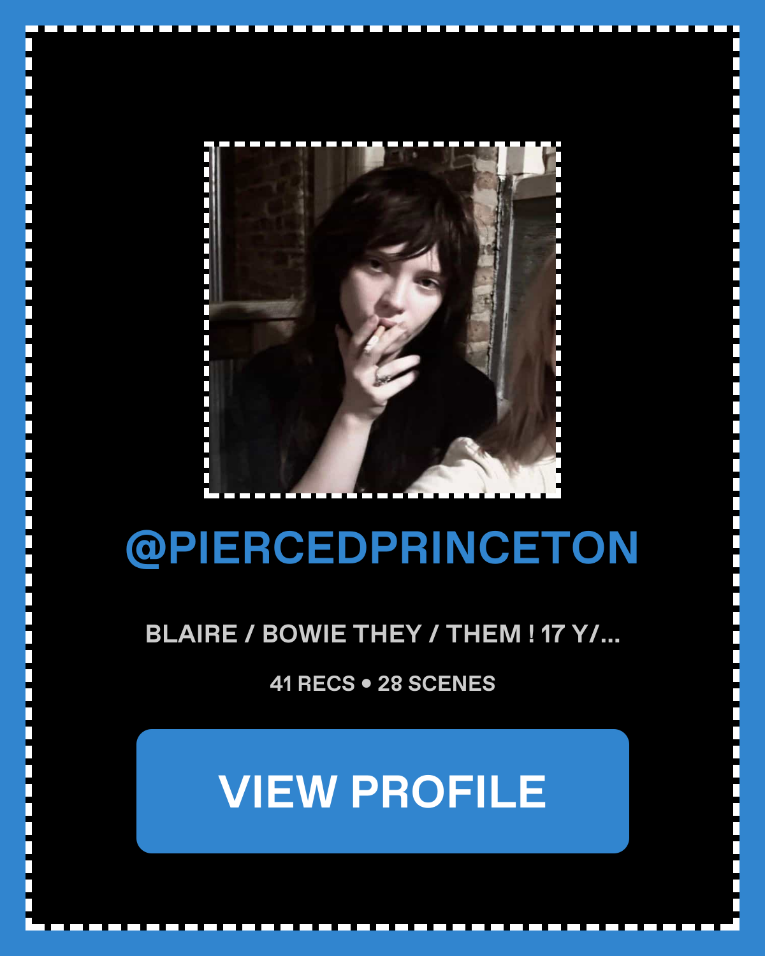Click the name BLAIRE in the bio
Image resolution: width=765 pixels, height=956 pixels.
(191, 635)
